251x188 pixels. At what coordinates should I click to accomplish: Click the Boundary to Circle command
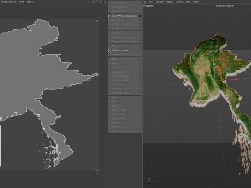tap(124, 89)
